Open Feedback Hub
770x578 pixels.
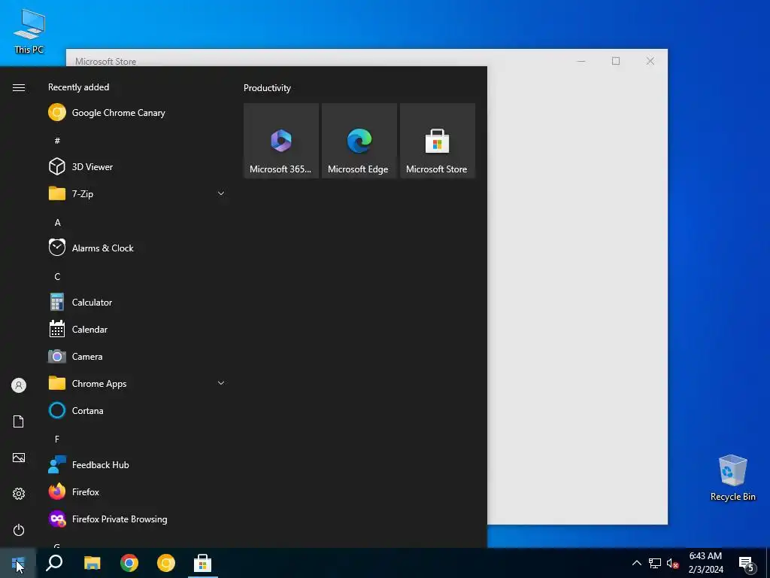tap(137, 465)
